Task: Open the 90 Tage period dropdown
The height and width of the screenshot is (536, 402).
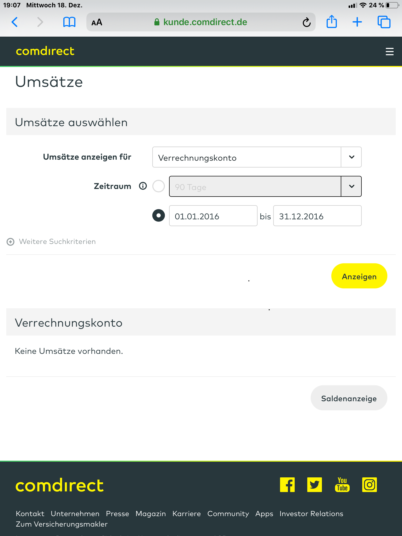Action: [x=265, y=186]
